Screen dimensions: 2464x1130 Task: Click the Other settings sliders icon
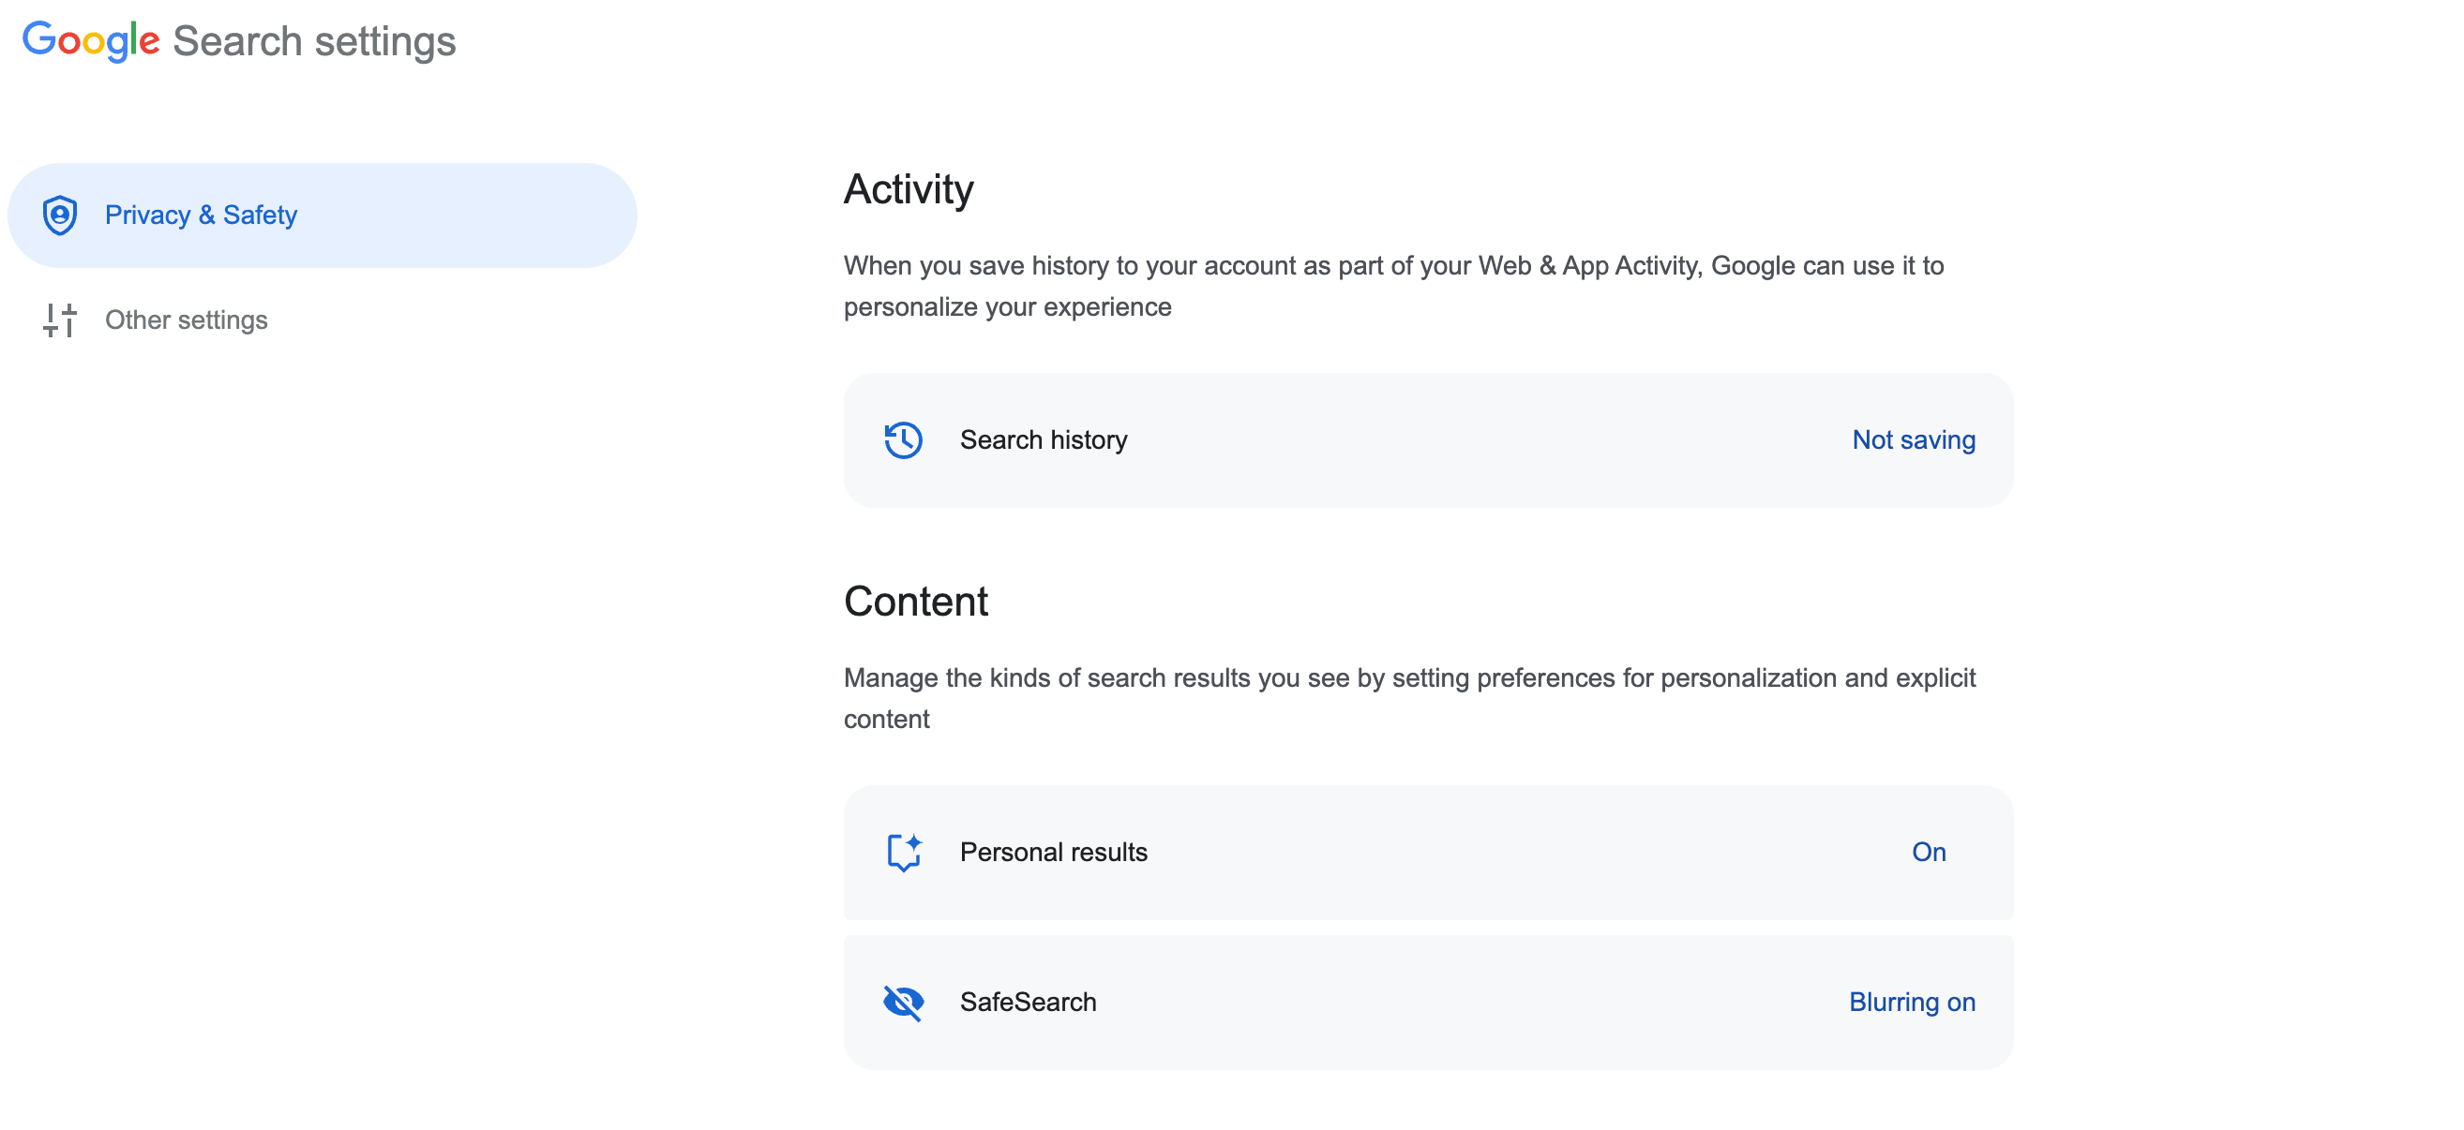pos(59,320)
